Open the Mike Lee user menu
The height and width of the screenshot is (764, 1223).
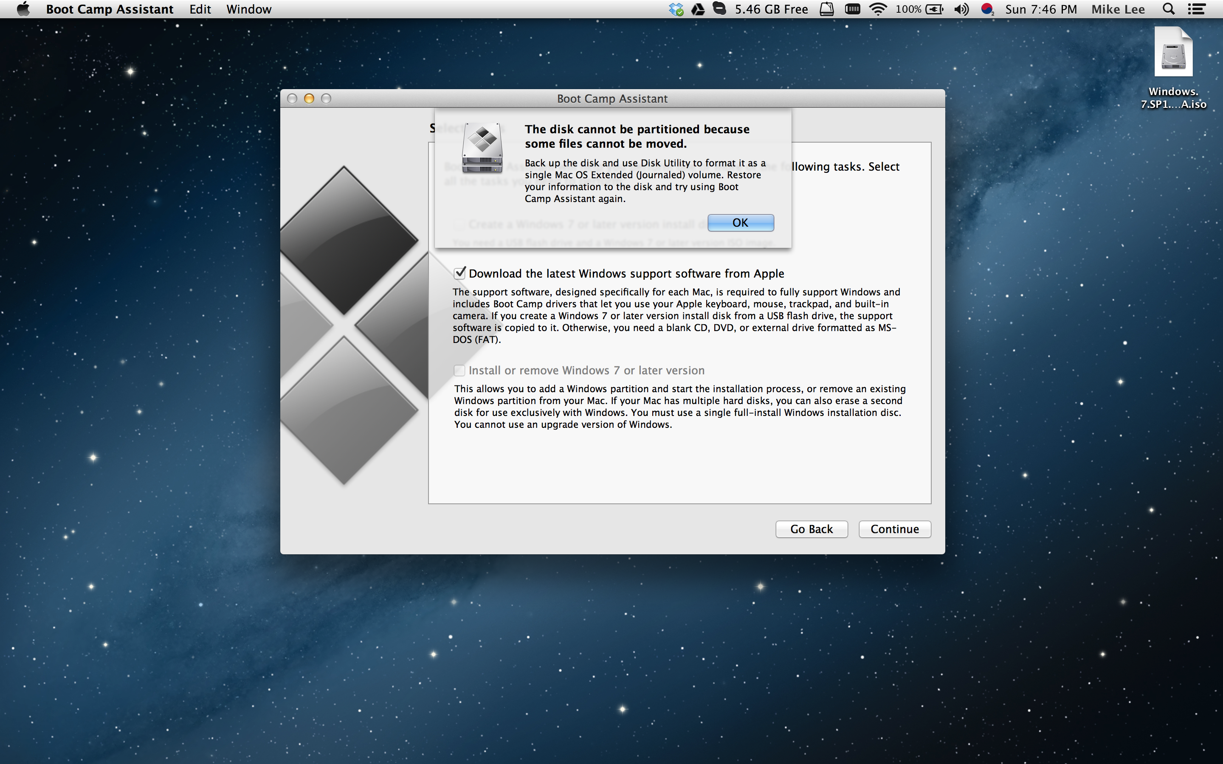[1118, 9]
